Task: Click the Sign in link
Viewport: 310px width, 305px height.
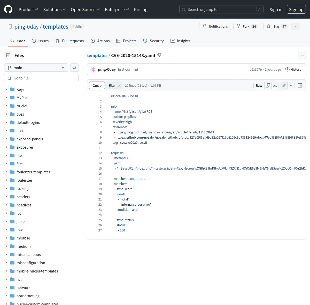Action: pos(276,10)
